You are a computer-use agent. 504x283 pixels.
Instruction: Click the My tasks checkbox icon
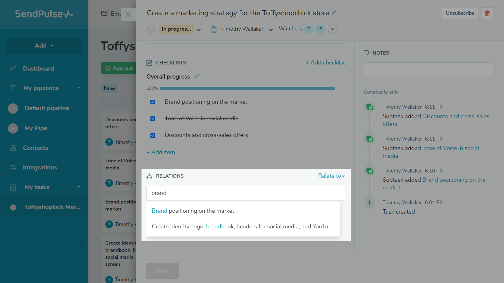point(13,187)
